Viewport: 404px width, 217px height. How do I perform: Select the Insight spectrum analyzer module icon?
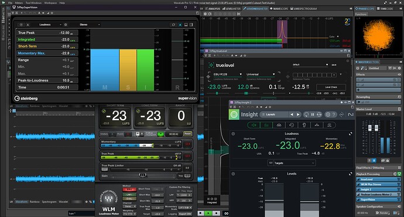coord(317,125)
